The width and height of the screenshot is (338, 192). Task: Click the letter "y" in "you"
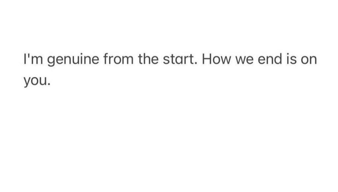pos(27,82)
